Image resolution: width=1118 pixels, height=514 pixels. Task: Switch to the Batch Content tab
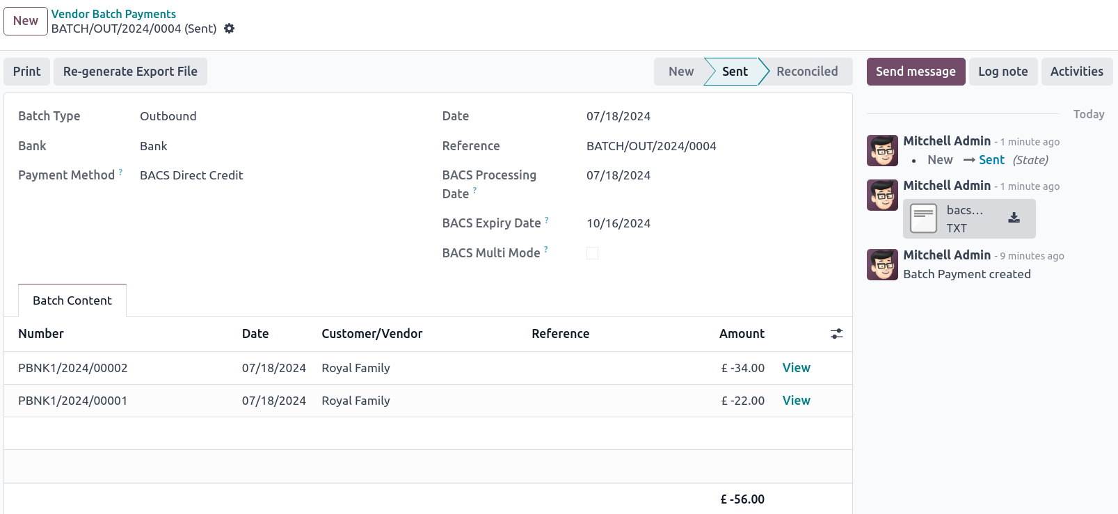[x=72, y=300]
